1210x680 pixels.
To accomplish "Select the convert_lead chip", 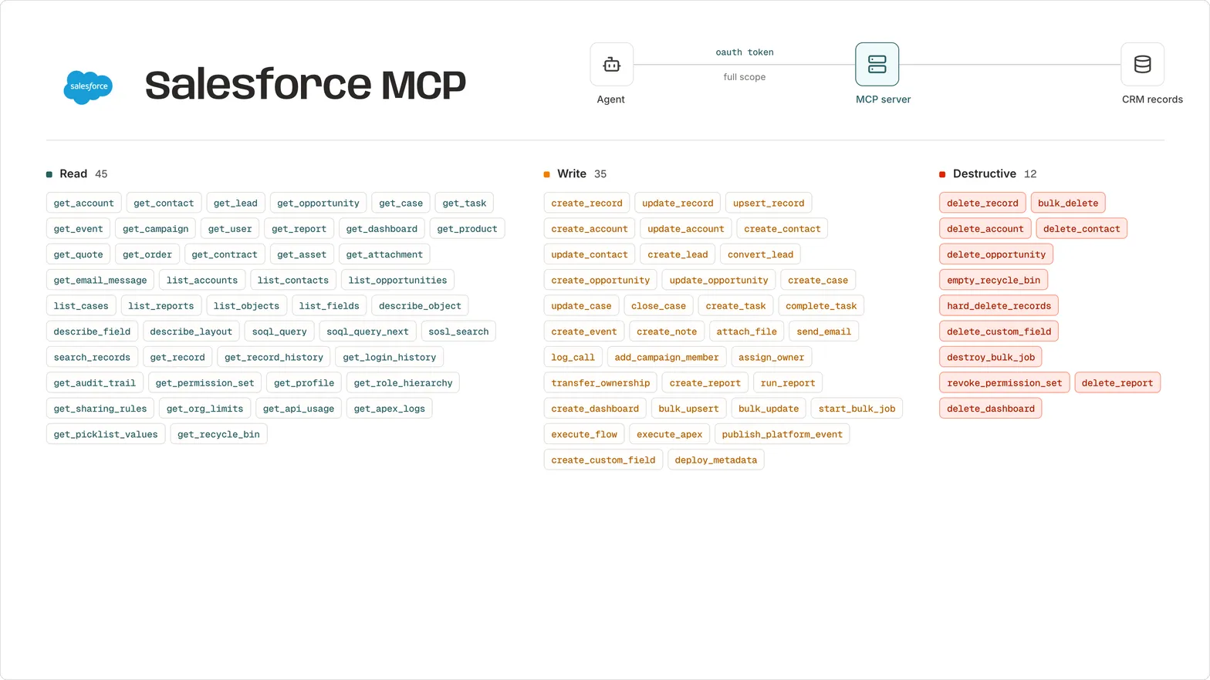I will coord(760,254).
